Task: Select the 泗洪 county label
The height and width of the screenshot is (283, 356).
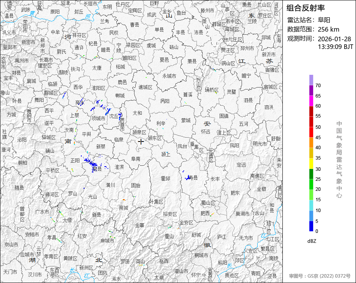Action: pos(269,107)
